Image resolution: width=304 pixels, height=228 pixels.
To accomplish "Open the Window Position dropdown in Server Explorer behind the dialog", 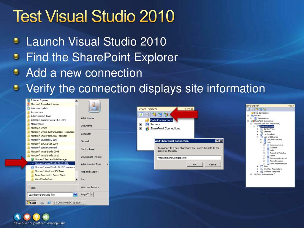I will (186, 109).
